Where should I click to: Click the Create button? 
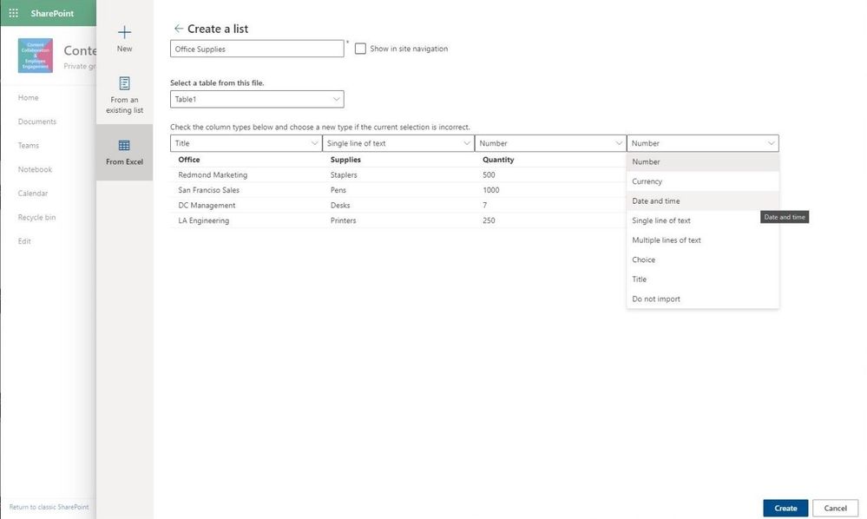(x=785, y=508)
